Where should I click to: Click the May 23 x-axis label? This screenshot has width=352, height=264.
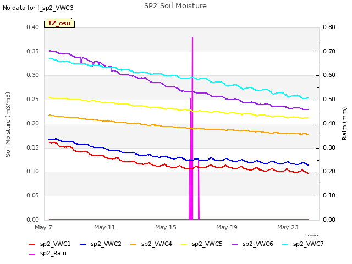[288, 227]
